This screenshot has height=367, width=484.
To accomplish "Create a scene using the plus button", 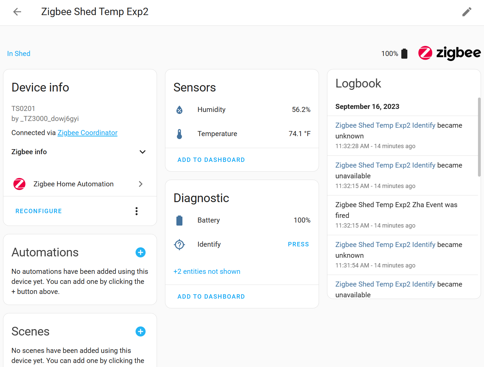I will point(140,331).
